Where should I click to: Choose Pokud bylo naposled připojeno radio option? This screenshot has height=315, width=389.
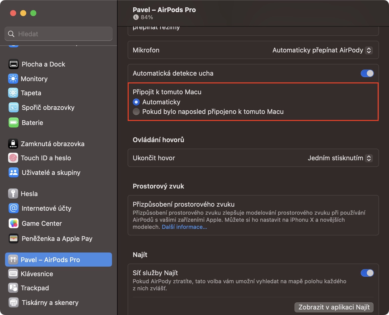pyautogui.click(x=136, y=112)
